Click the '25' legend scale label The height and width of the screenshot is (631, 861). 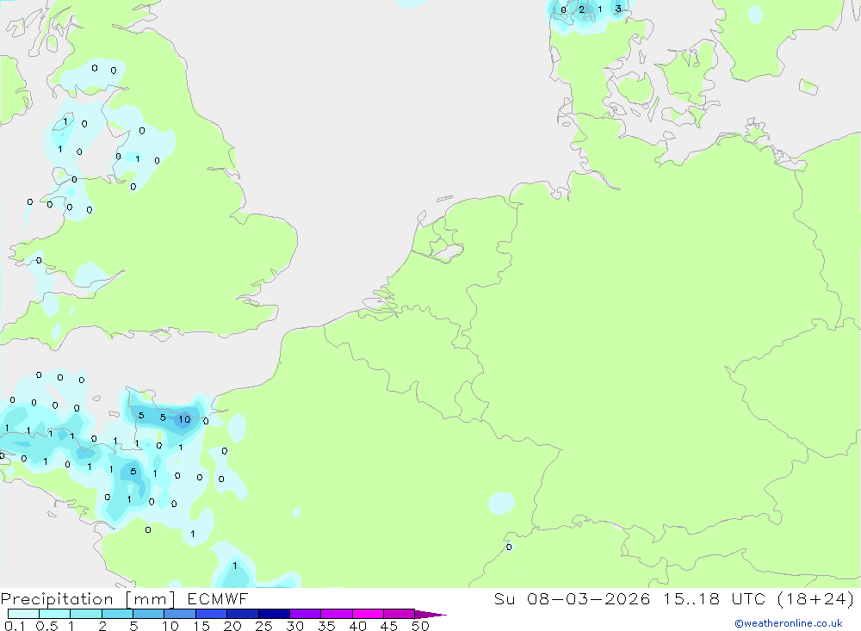point(263,626)
